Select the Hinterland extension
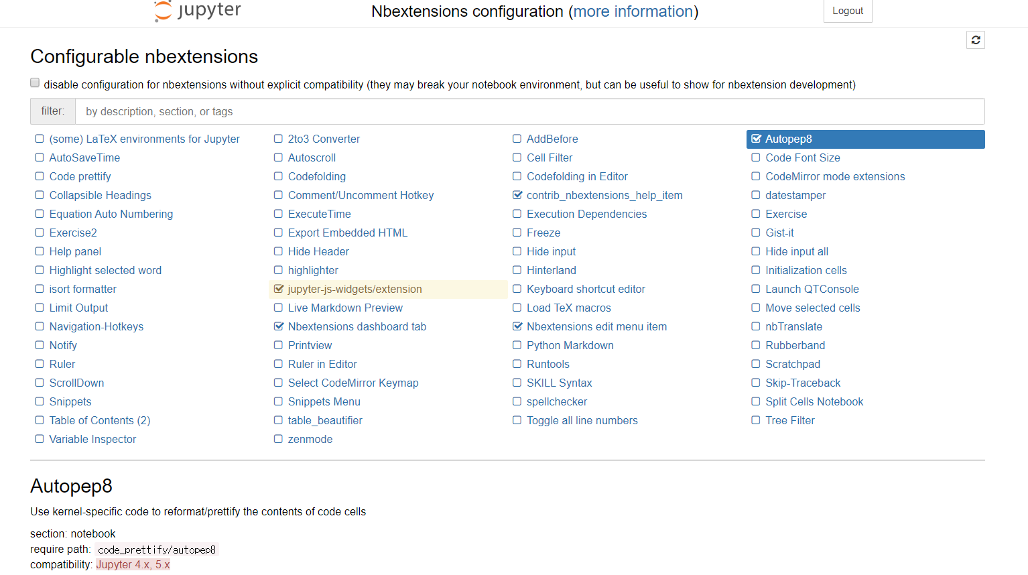This screenshot has width=1028, height=575. tap(552, 270)
